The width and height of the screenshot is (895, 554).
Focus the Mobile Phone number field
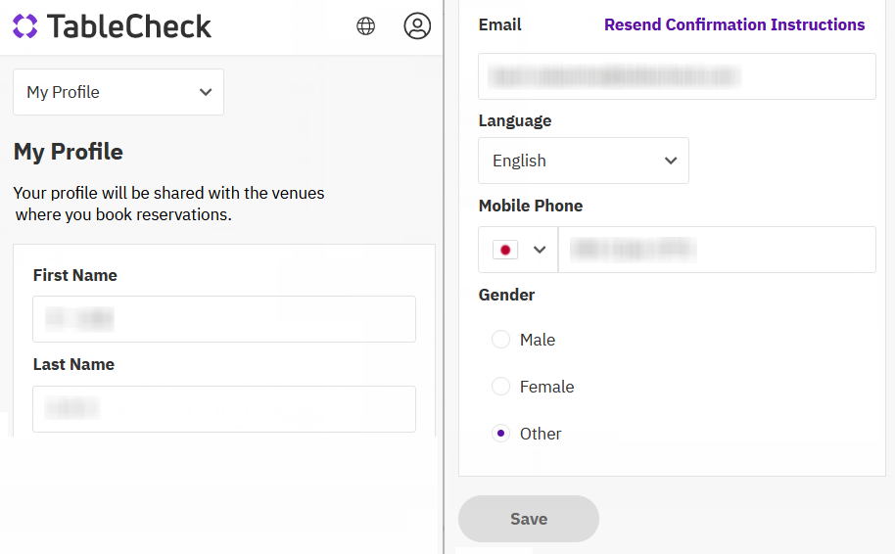(717, 250)
